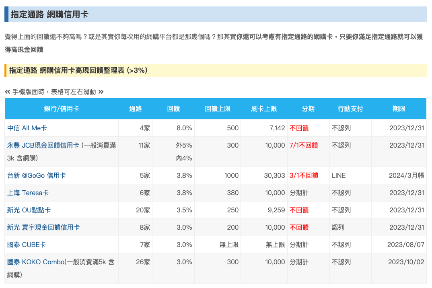Open the 新光 寰宇現金回饋信用卡 link
The image size is (432, 288).
coord(43,228)
